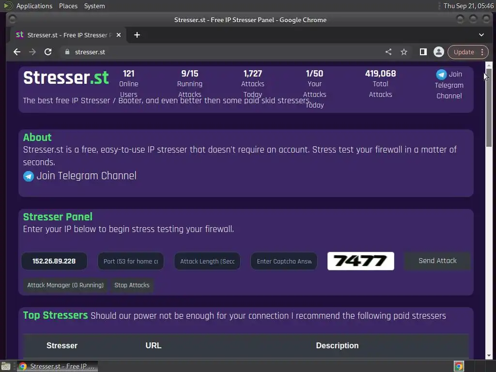Click the Applications menu logo icon
This screenshot has width=496, height=372.
[x=8, y=6]
